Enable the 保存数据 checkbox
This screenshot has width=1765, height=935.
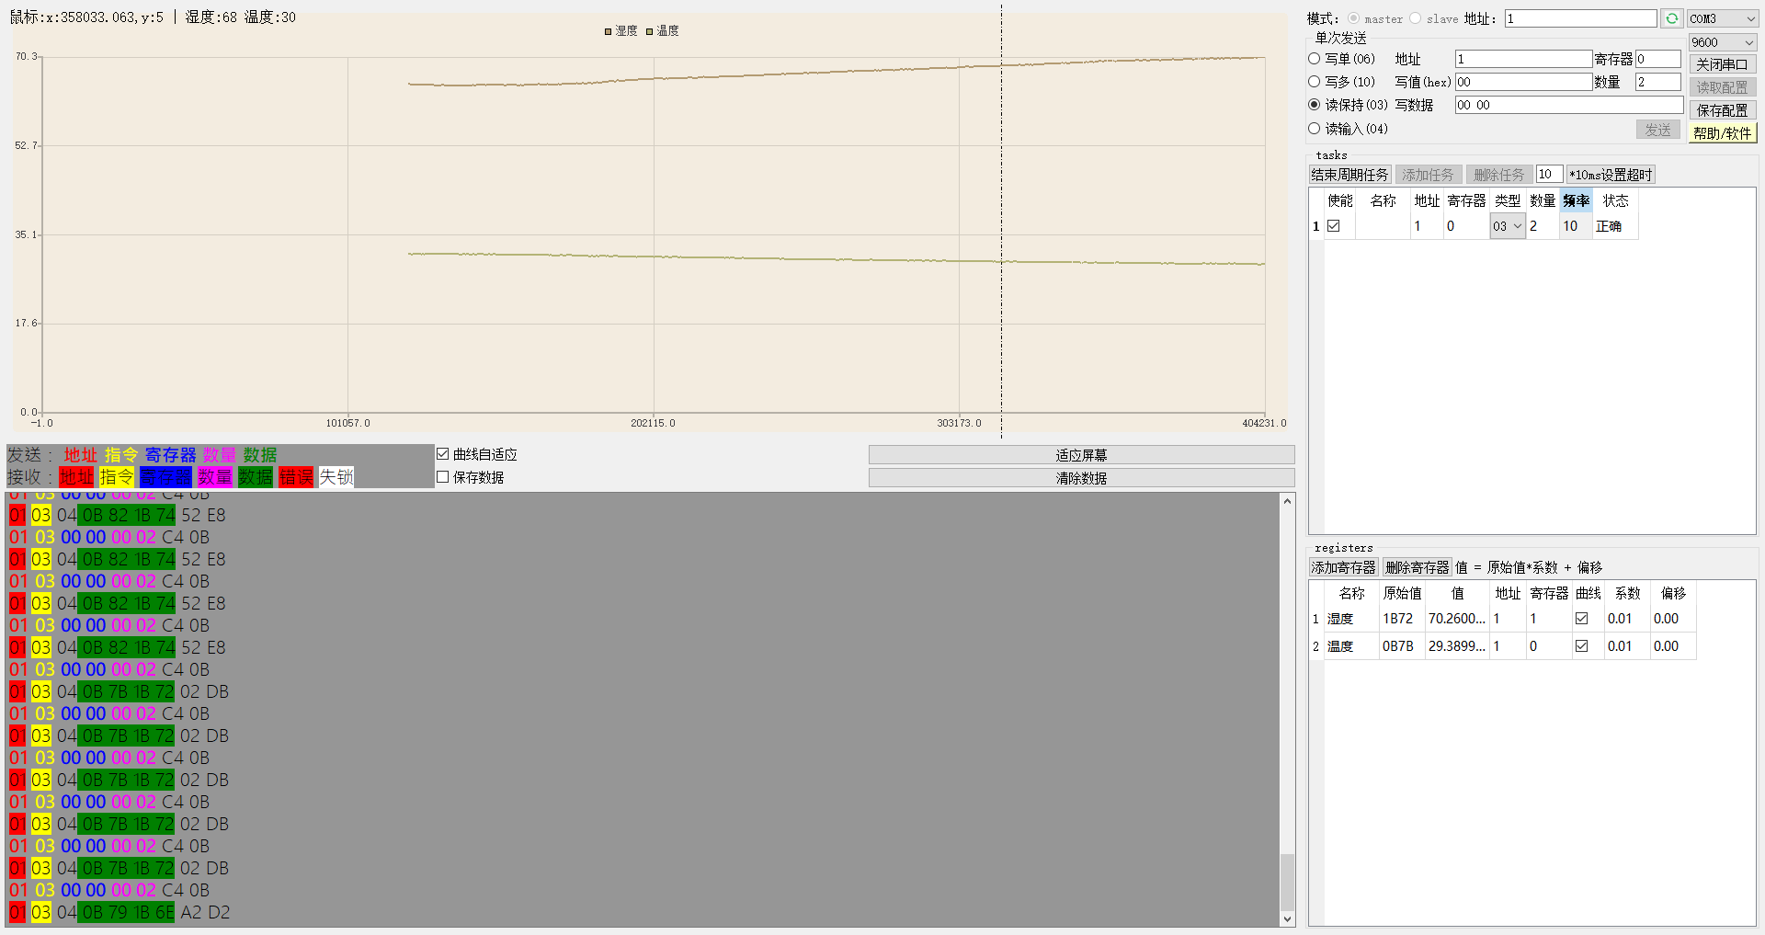click(x=443, y=477)
